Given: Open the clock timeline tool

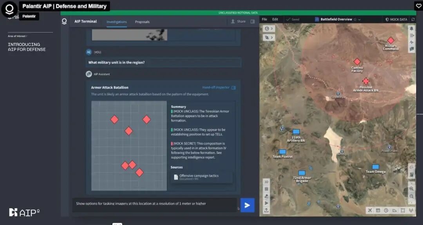Looking at the screenshot, I should [x=386, y=211].
